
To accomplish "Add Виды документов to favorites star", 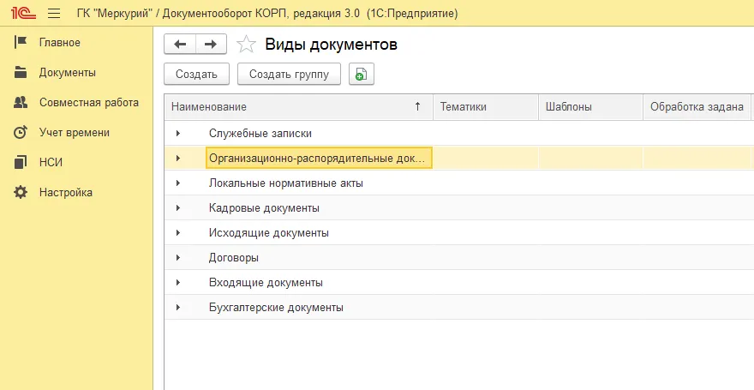I will pyautogui.click(x=246, y=45).
